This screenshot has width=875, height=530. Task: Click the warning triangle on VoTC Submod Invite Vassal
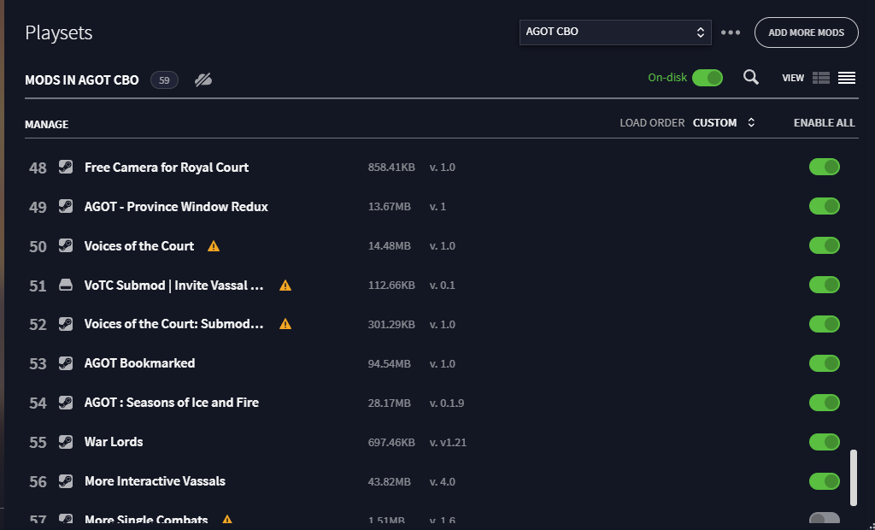tap(285, 286)
